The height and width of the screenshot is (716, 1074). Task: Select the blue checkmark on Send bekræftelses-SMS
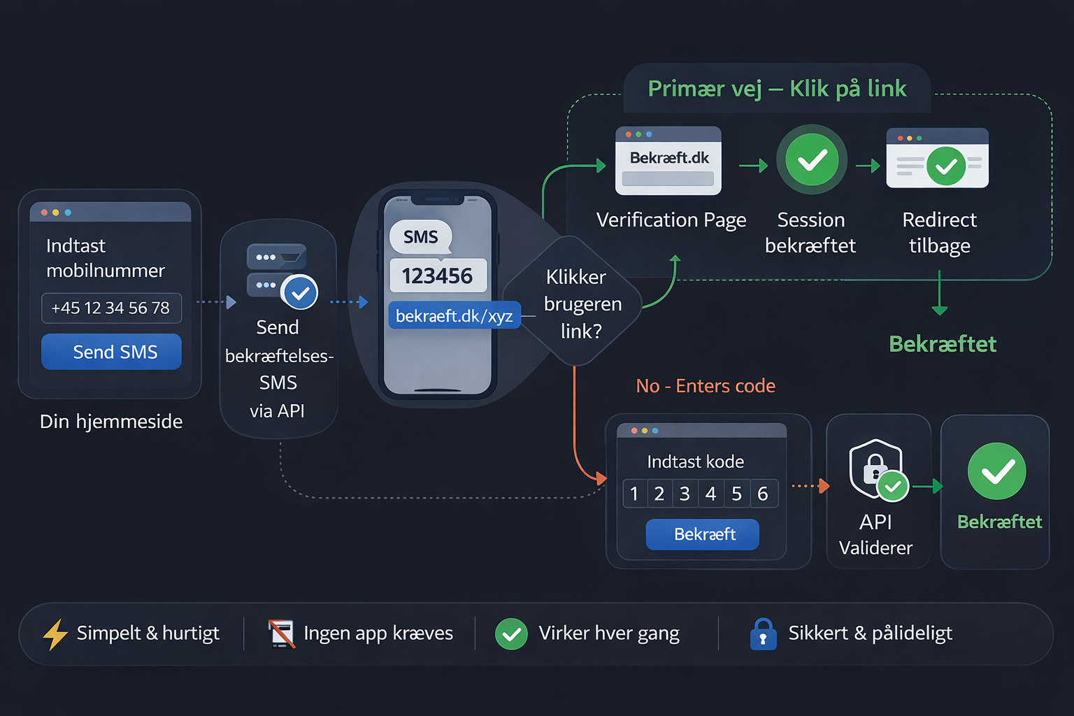click(300, 292)
